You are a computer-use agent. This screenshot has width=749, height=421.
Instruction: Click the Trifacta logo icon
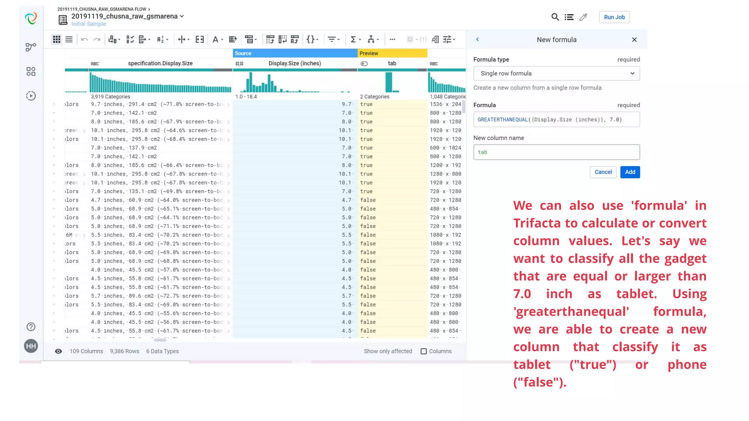(x=31, y=18)
